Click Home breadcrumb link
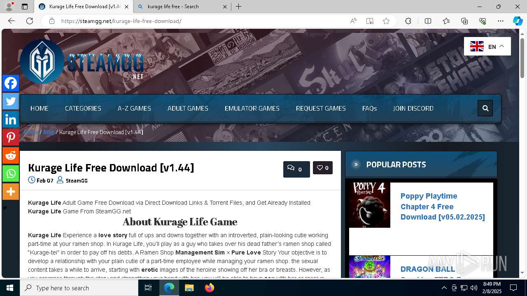 (x=31, y=132)
